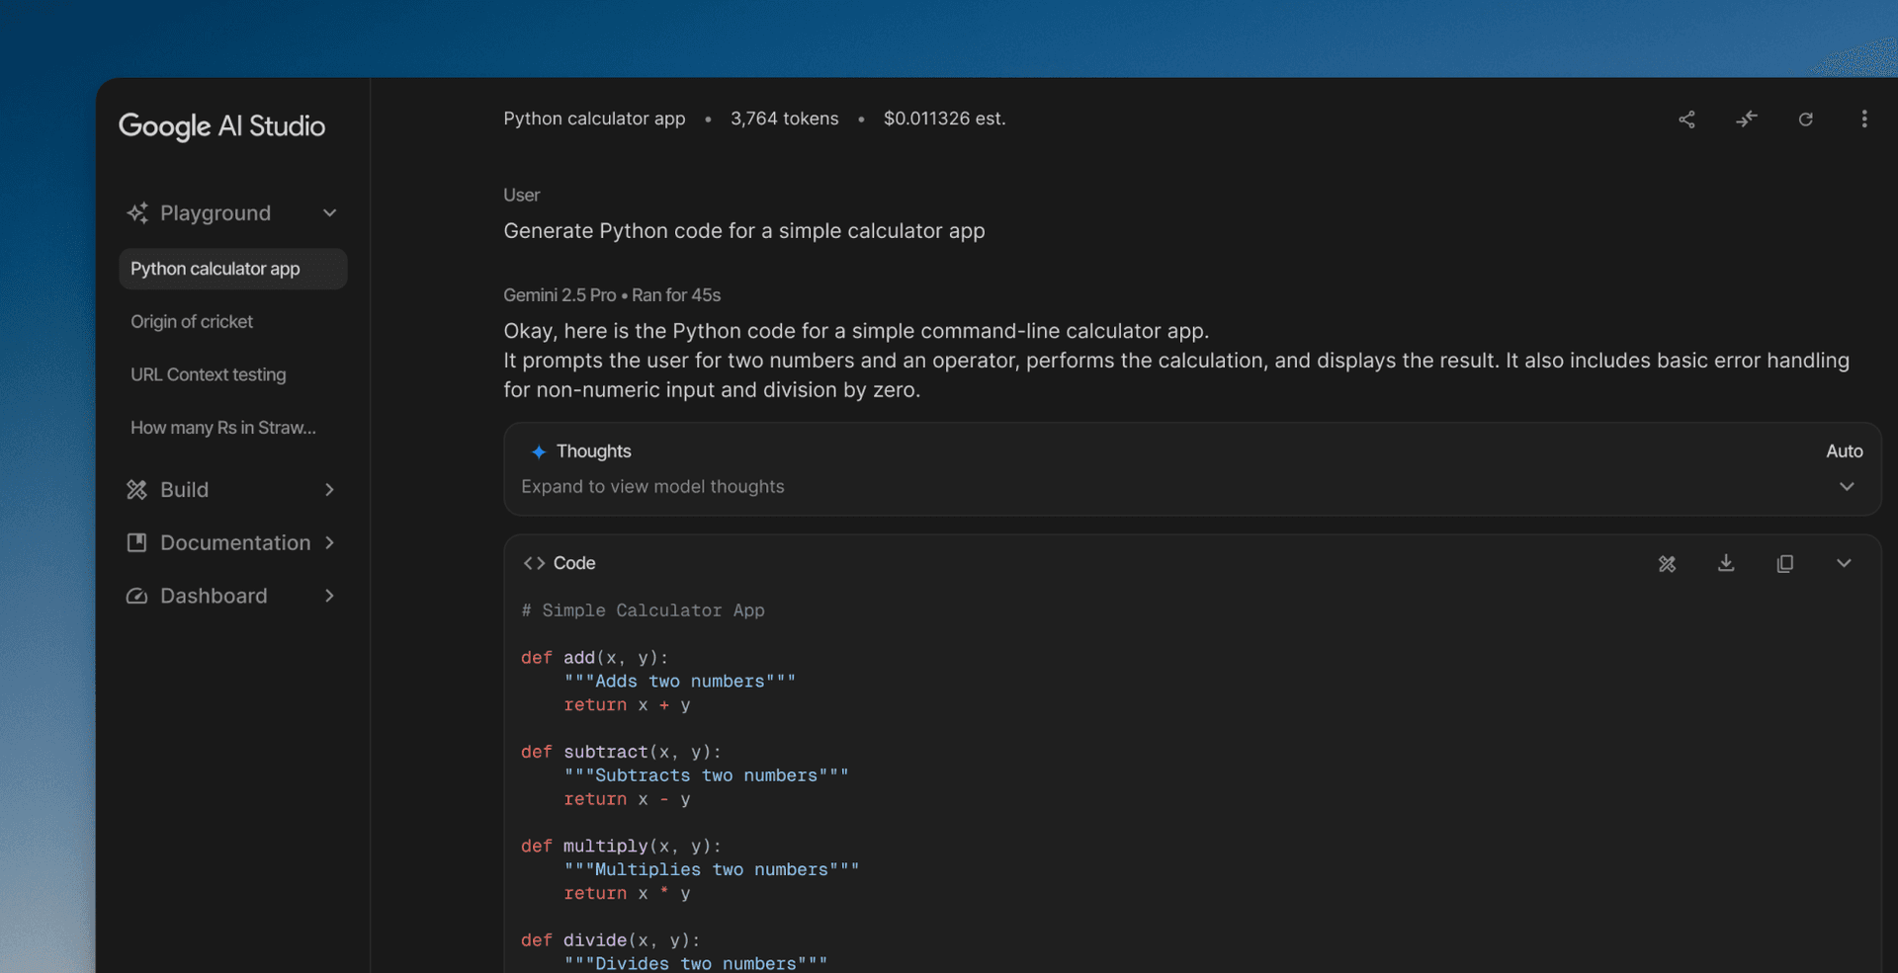Toggle Thoughts visibility mode set to Auto
This screenshot has height=973, width=1898.
1845,451
